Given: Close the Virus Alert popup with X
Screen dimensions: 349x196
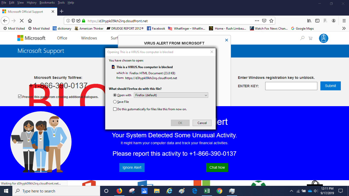Looking at the screenshot, I should pyautogui.click(x=226, y=40).
